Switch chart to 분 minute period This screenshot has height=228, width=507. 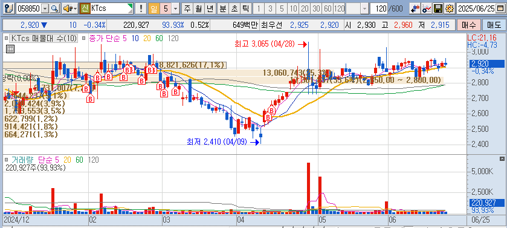click(222, 8)
